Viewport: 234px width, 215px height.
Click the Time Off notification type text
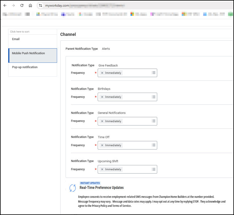coord(104,137)
